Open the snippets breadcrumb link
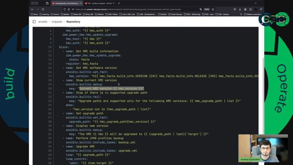Screen dimensions: 293x165 click(x=57, y=22)
